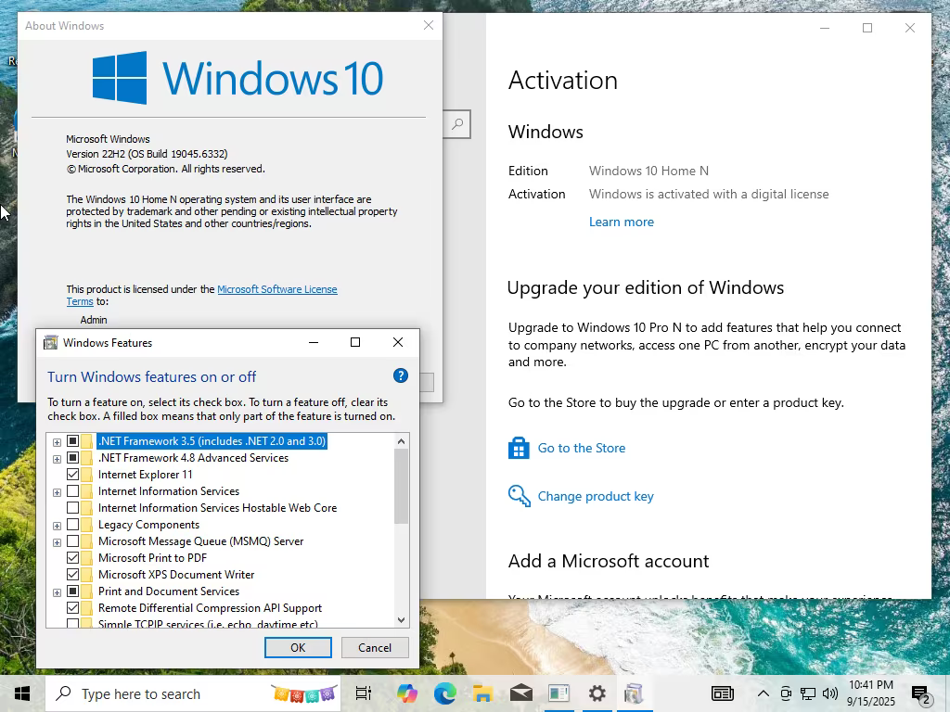Toggle Print and Document Services checkbox
950x712 pixels.
point(72,591)
